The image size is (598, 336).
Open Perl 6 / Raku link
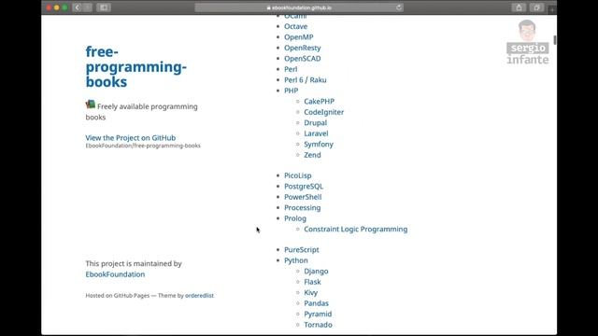tap(306, 80)
